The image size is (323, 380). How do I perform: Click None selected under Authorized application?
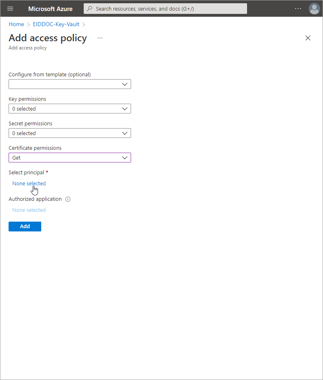click(29, 210)
